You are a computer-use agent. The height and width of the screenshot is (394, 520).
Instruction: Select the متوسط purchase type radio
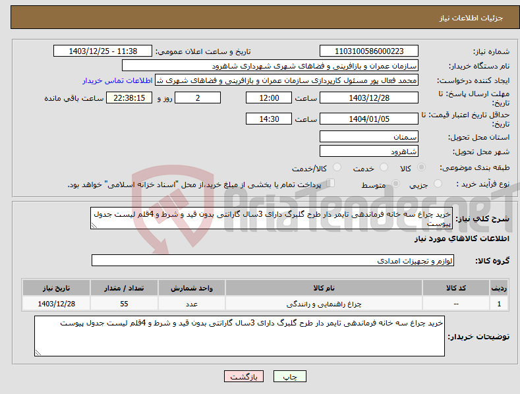click(395, 183)
